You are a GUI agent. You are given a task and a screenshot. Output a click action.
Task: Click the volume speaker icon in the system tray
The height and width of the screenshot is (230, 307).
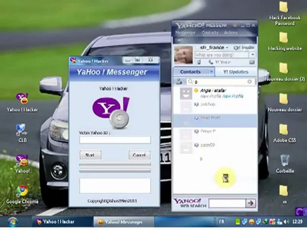286,222
